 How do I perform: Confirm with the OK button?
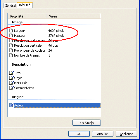tap(79, 134)
